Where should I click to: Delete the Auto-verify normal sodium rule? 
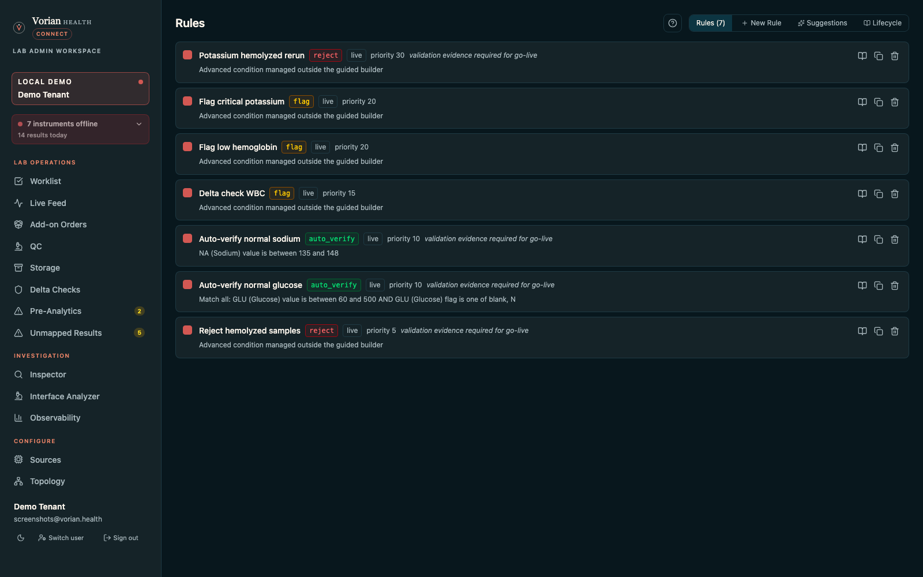click(895, 239)
